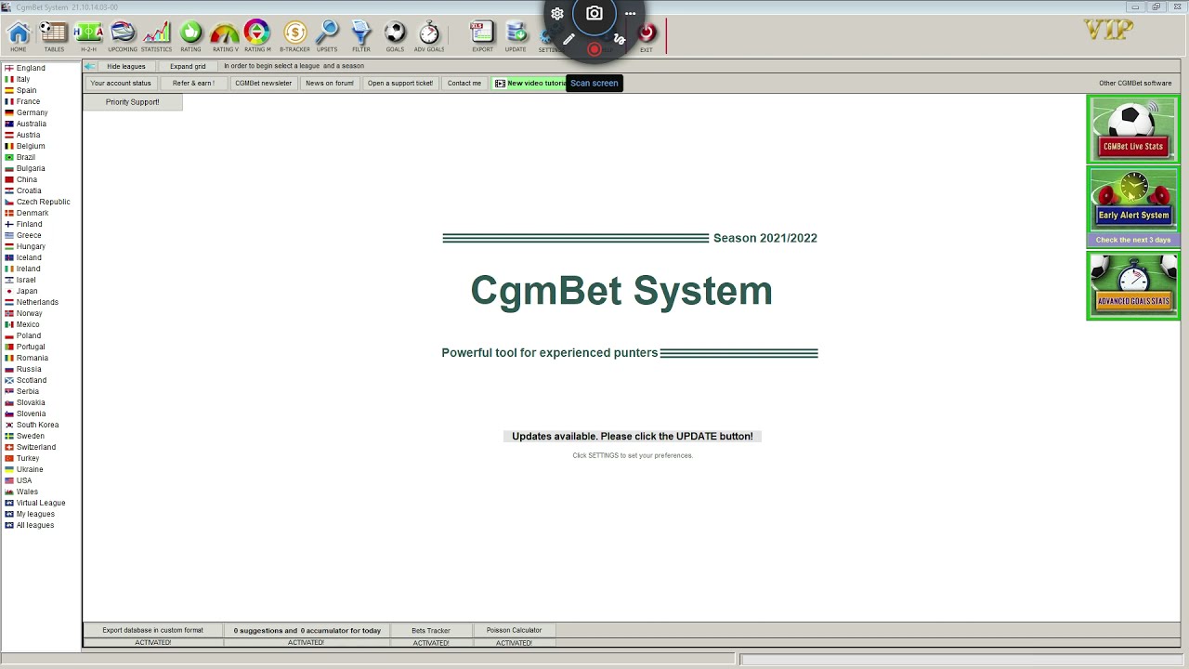
Task: Select USA in the league list
Action: [24, 480]
